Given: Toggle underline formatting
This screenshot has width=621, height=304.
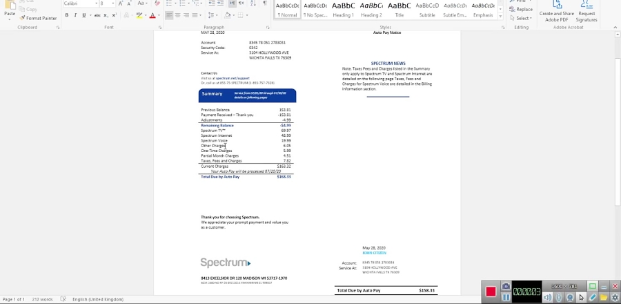Looking at the screenshot, I should pos(83,15).
